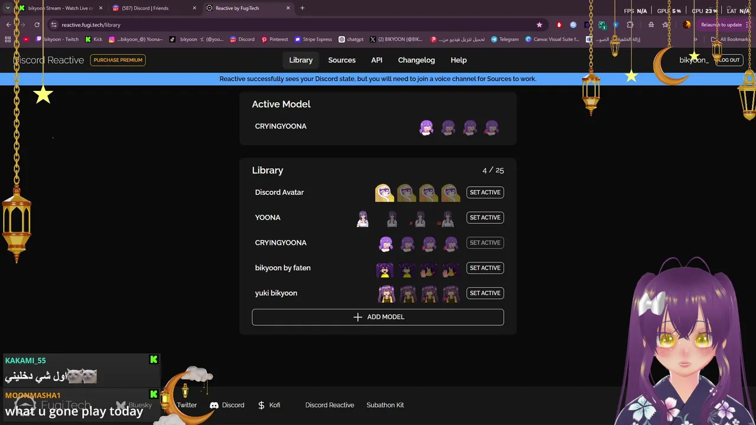This screenshot has height=425, width=756.
Task: Expand the bookmarks overflow chevron
Action: (x=695, y=40)
